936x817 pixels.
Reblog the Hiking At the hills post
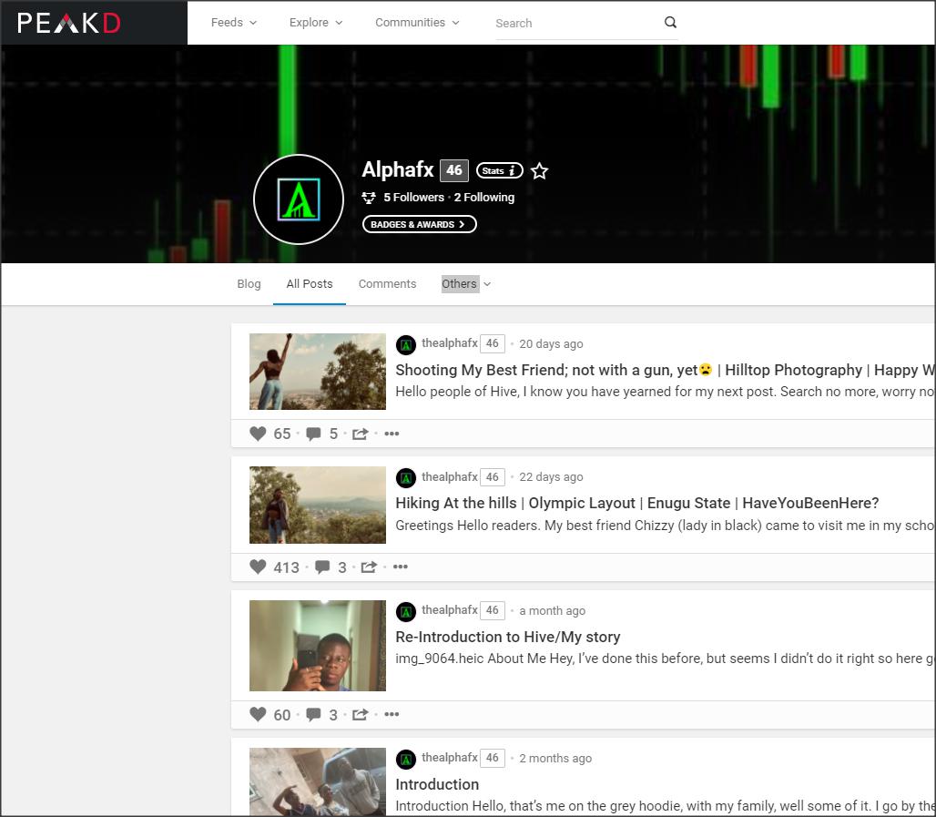369,567
